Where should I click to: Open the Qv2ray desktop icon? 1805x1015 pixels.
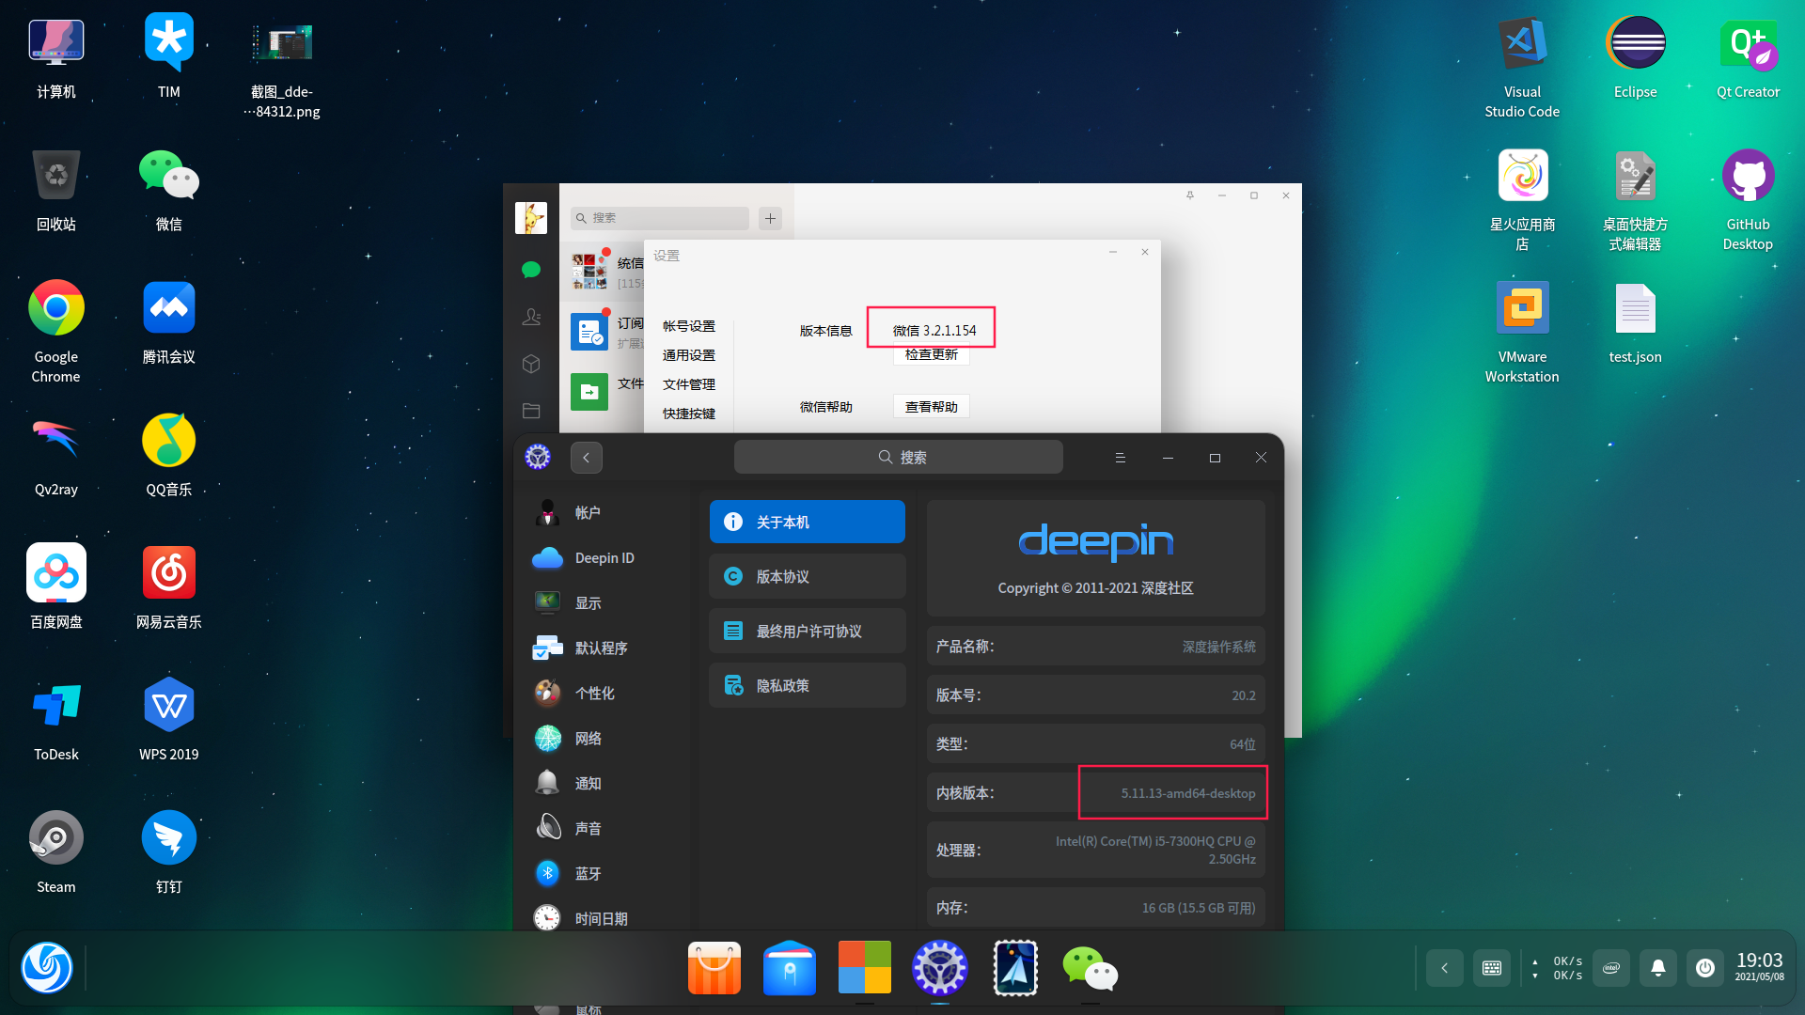pyautogui.click(x=55, y=440)
